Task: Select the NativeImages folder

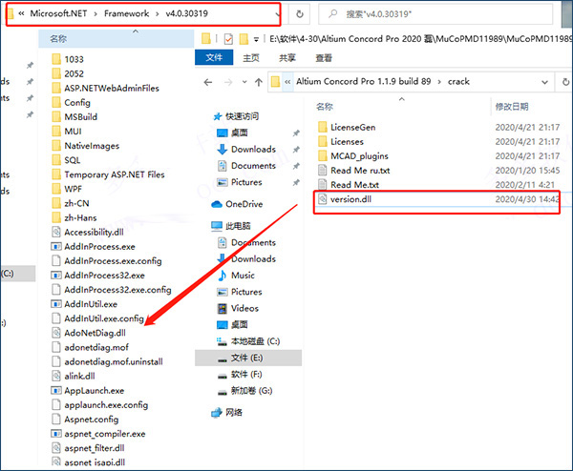Action: (86, 146)
